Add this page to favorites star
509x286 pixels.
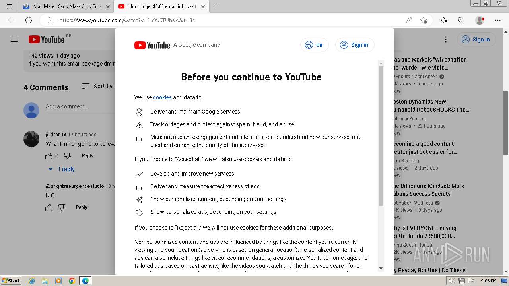[x=424, y=20]
